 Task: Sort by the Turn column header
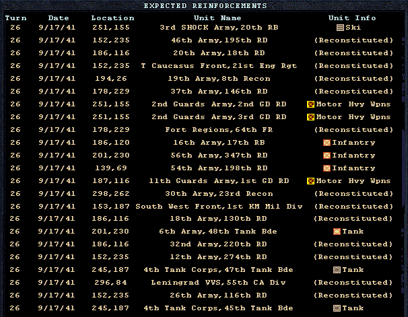[16, 18]
